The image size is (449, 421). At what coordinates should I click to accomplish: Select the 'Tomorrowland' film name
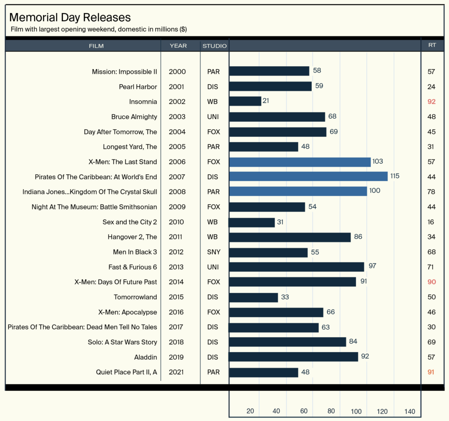pos(135,297)
